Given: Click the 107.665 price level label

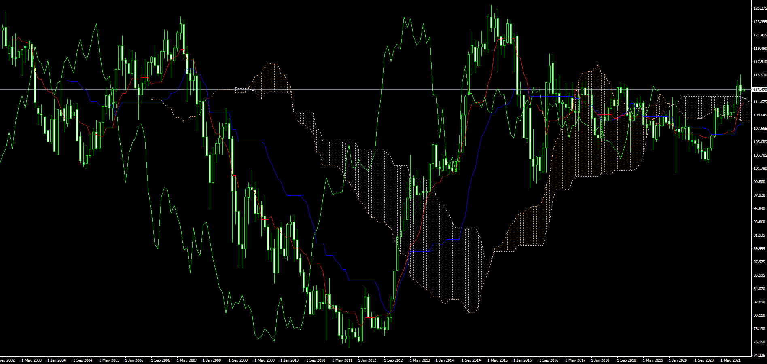Looking at the screenshot, I should coord(760,128).
